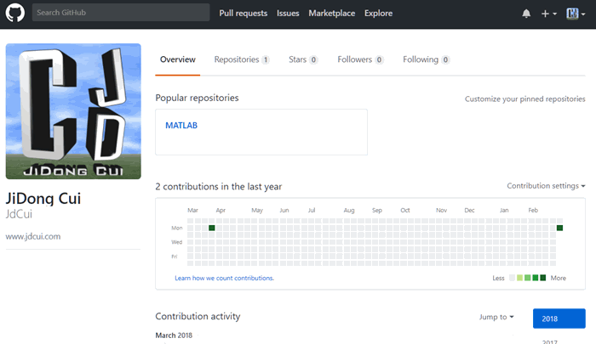Screen dimensions: 596x344
Task: Switch to the Repositories tab
Action: click(x=242, y=59)
